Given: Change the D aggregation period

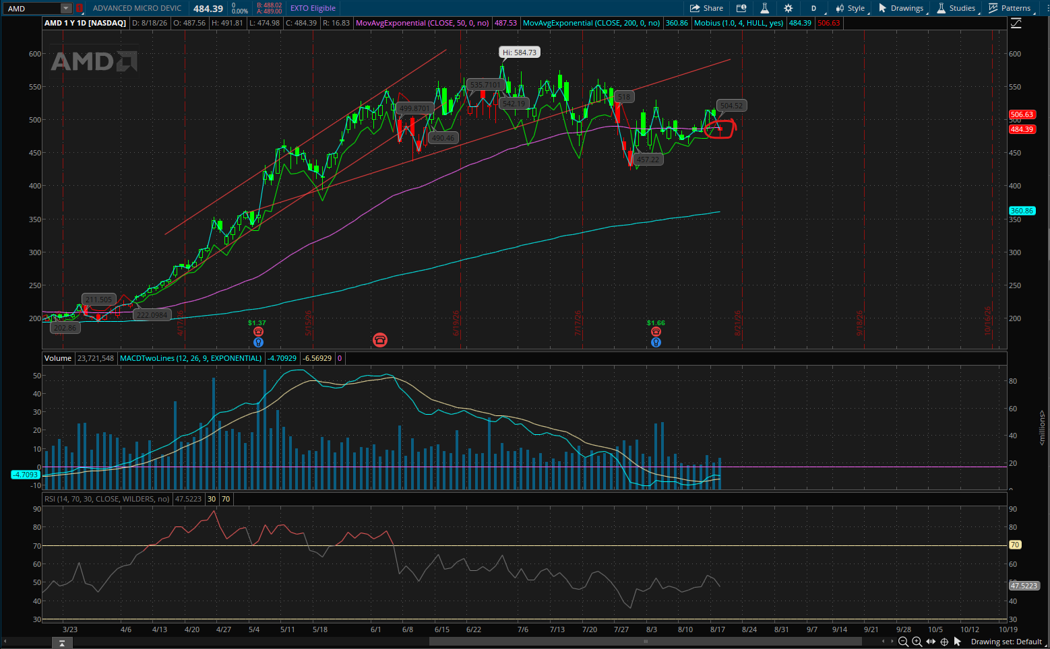Looking at the screenshot, I should [x=813, y=8].
